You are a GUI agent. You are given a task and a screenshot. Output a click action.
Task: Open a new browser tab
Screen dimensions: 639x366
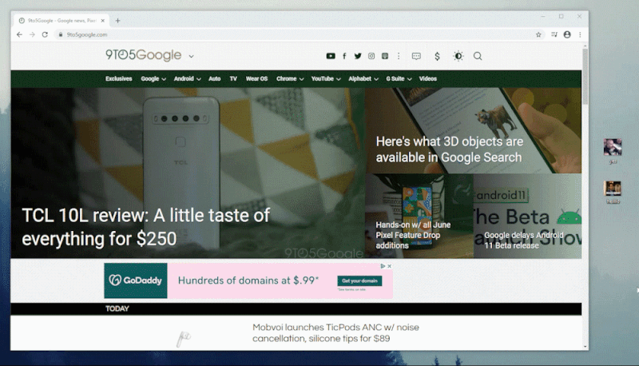coord(117,21)
